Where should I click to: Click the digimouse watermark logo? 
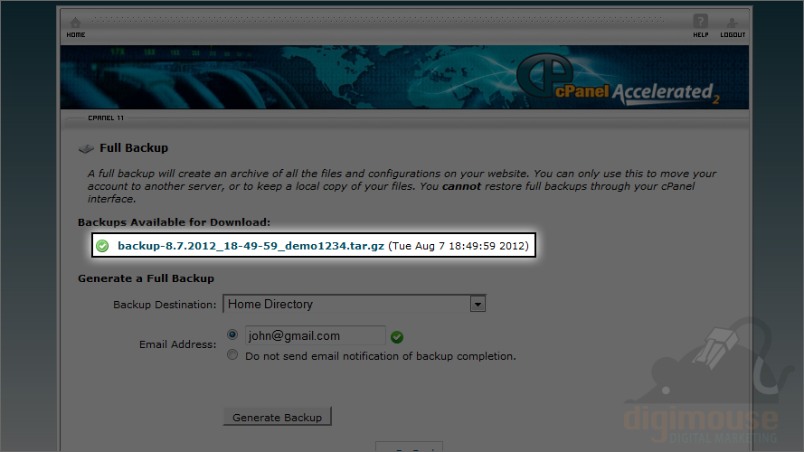click(x=703, y=381)
